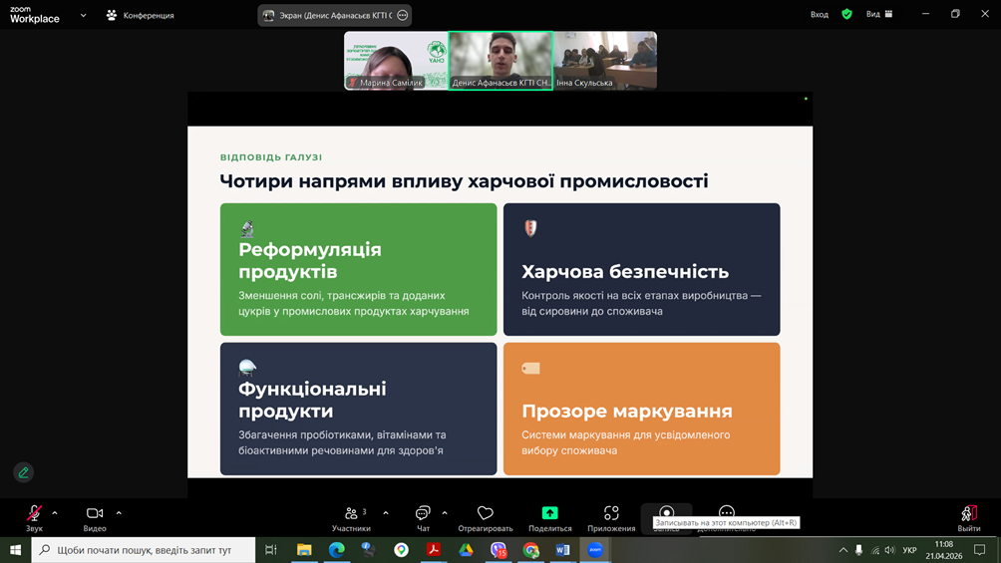
Task: Expand the arrow next to Участники
Action: [x=386, y=513]
